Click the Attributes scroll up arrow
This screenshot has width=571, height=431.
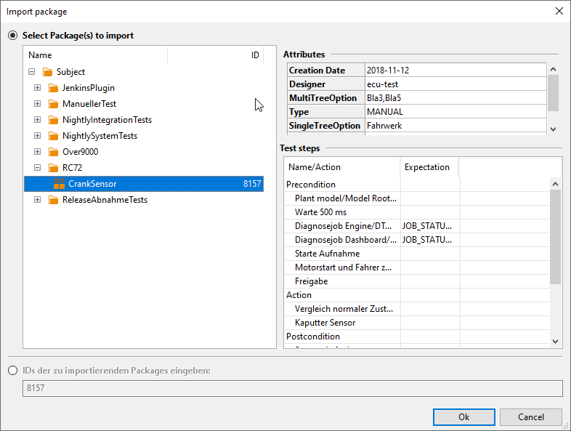553,69
